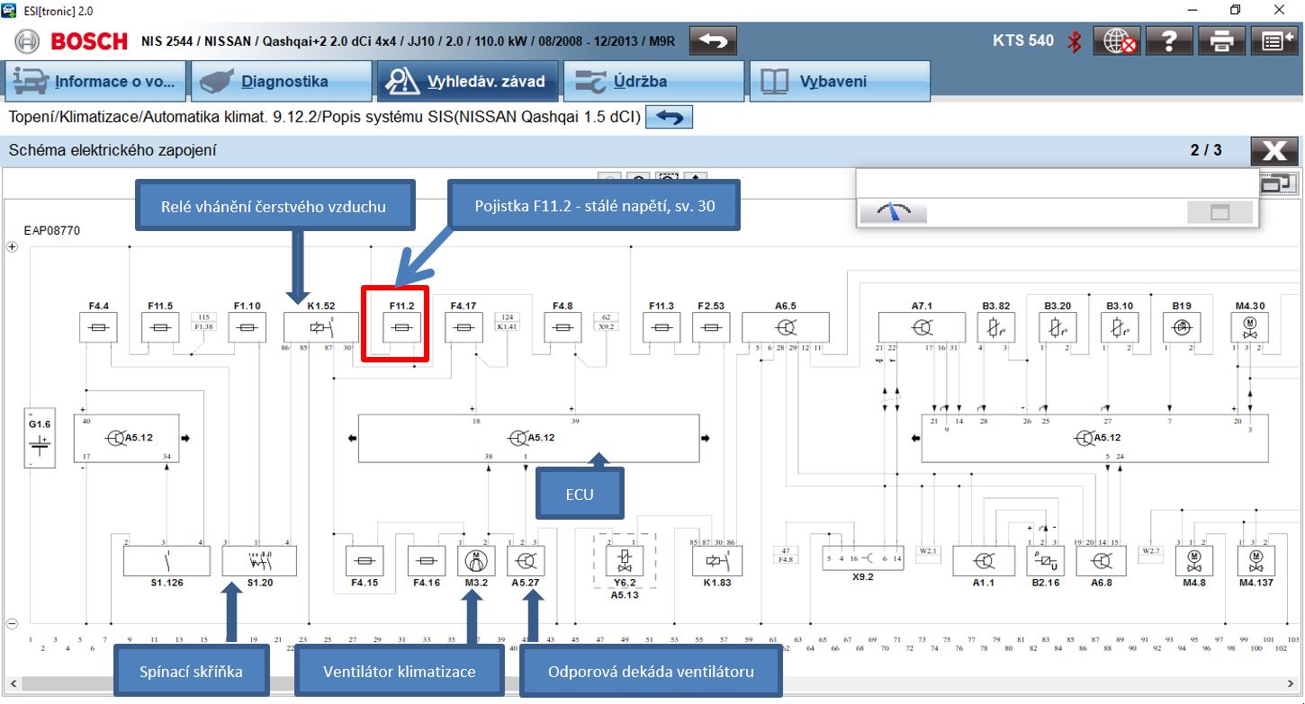1305x704 pixels.
Task: Select fuse F4.17 symbol
Action: (x=463, y=328)
